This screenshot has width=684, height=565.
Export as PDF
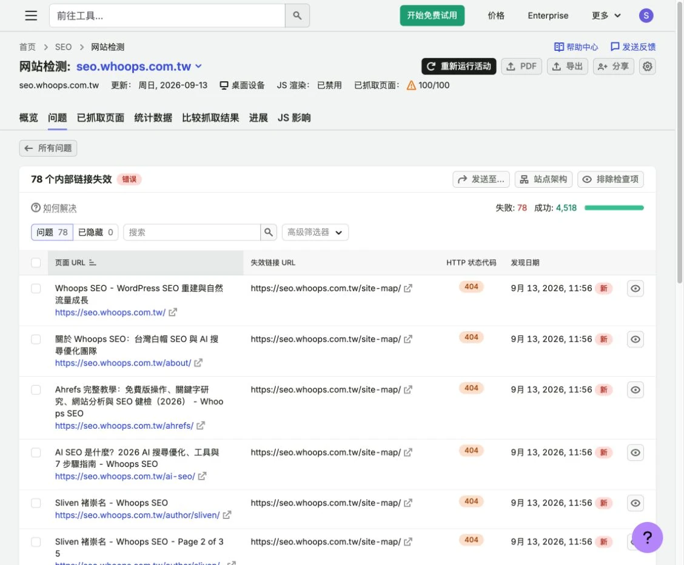click(x=521, y=66)
